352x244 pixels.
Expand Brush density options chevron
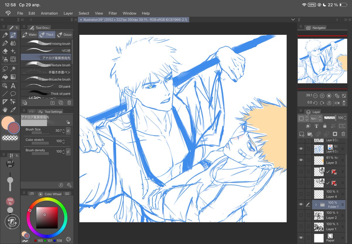tap(68, 152)
